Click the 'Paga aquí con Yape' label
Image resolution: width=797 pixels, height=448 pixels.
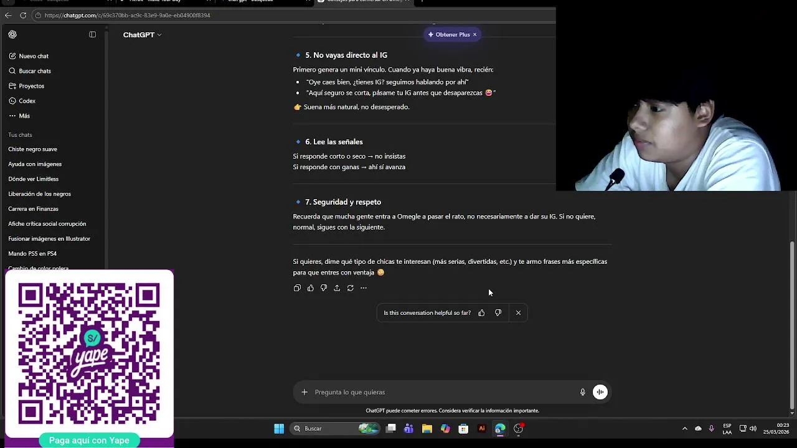(89, 441)
